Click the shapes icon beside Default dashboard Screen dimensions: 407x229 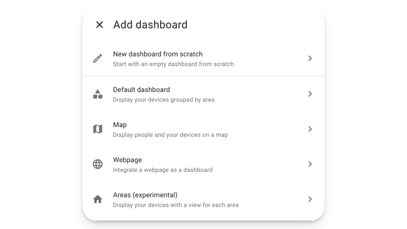click(98, 94)
